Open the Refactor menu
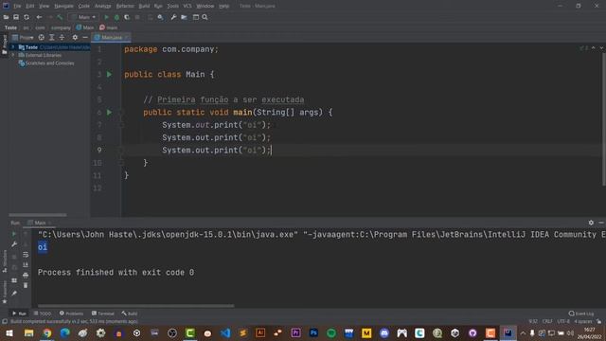Screen dimensions: 606x341 125,7
